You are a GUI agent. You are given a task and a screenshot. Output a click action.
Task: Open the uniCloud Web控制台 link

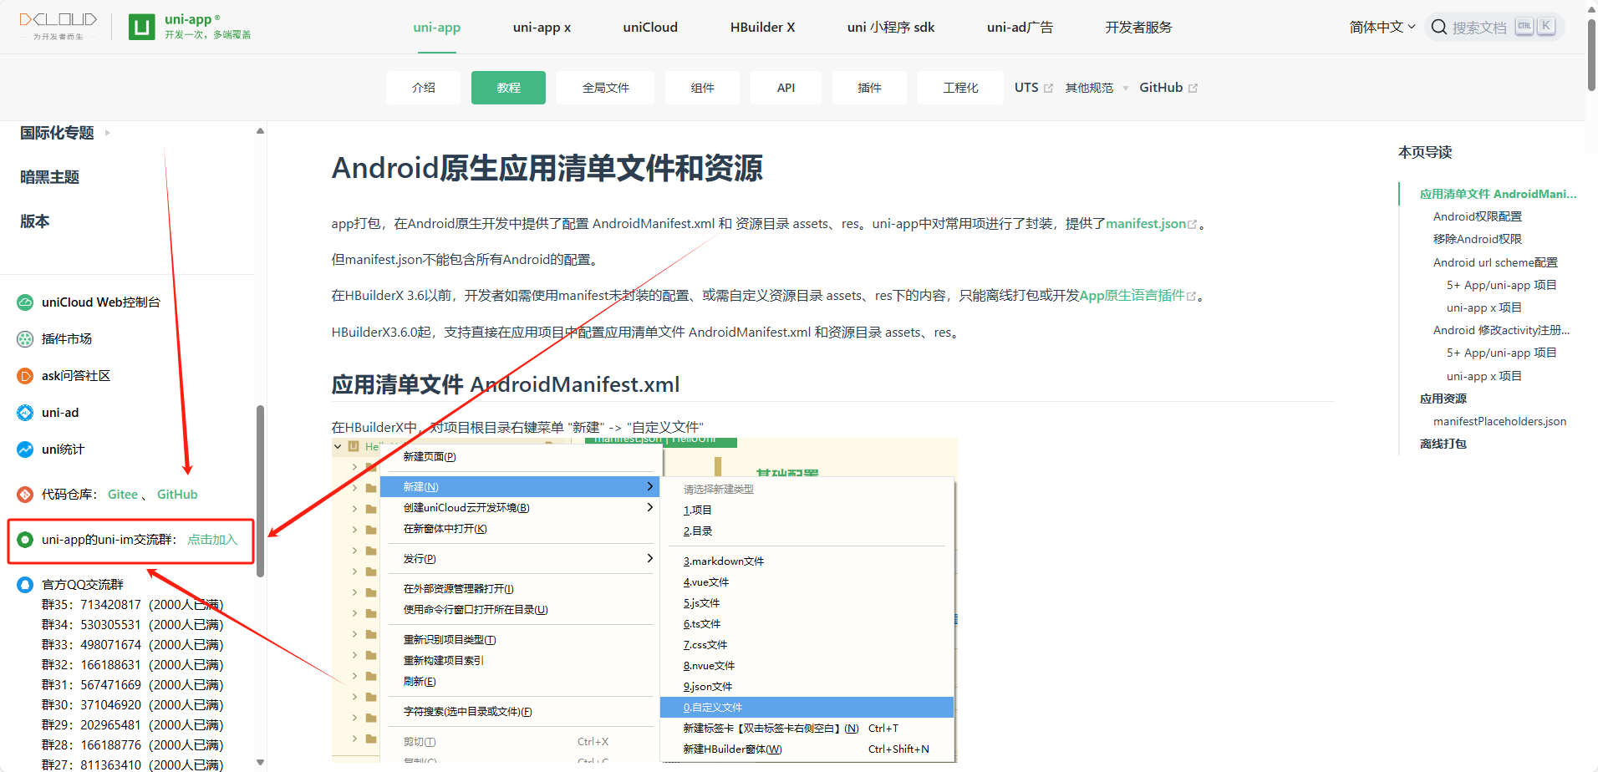[101, 302]
